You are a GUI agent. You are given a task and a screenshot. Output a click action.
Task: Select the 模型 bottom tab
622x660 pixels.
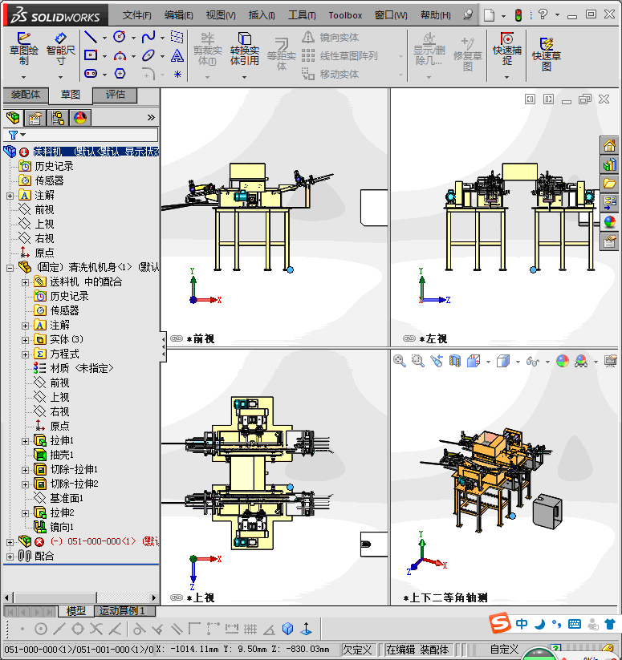click(x=75, y=611)
